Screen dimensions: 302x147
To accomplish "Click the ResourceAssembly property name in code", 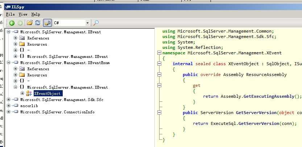I will click(x=266, y=75).
